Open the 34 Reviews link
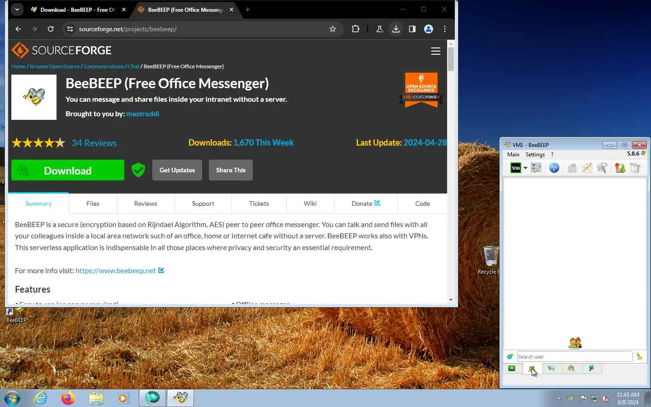The image size is (651, 407). coord(94,143)
